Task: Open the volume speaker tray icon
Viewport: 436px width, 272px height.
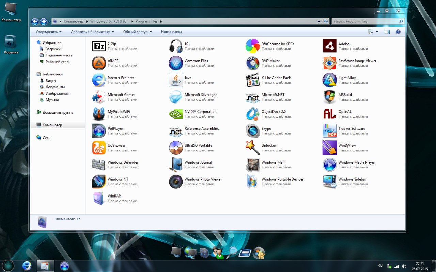Action: (404, 266)
